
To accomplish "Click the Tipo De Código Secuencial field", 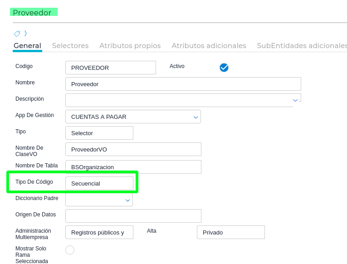I will [x=99, y=183].
